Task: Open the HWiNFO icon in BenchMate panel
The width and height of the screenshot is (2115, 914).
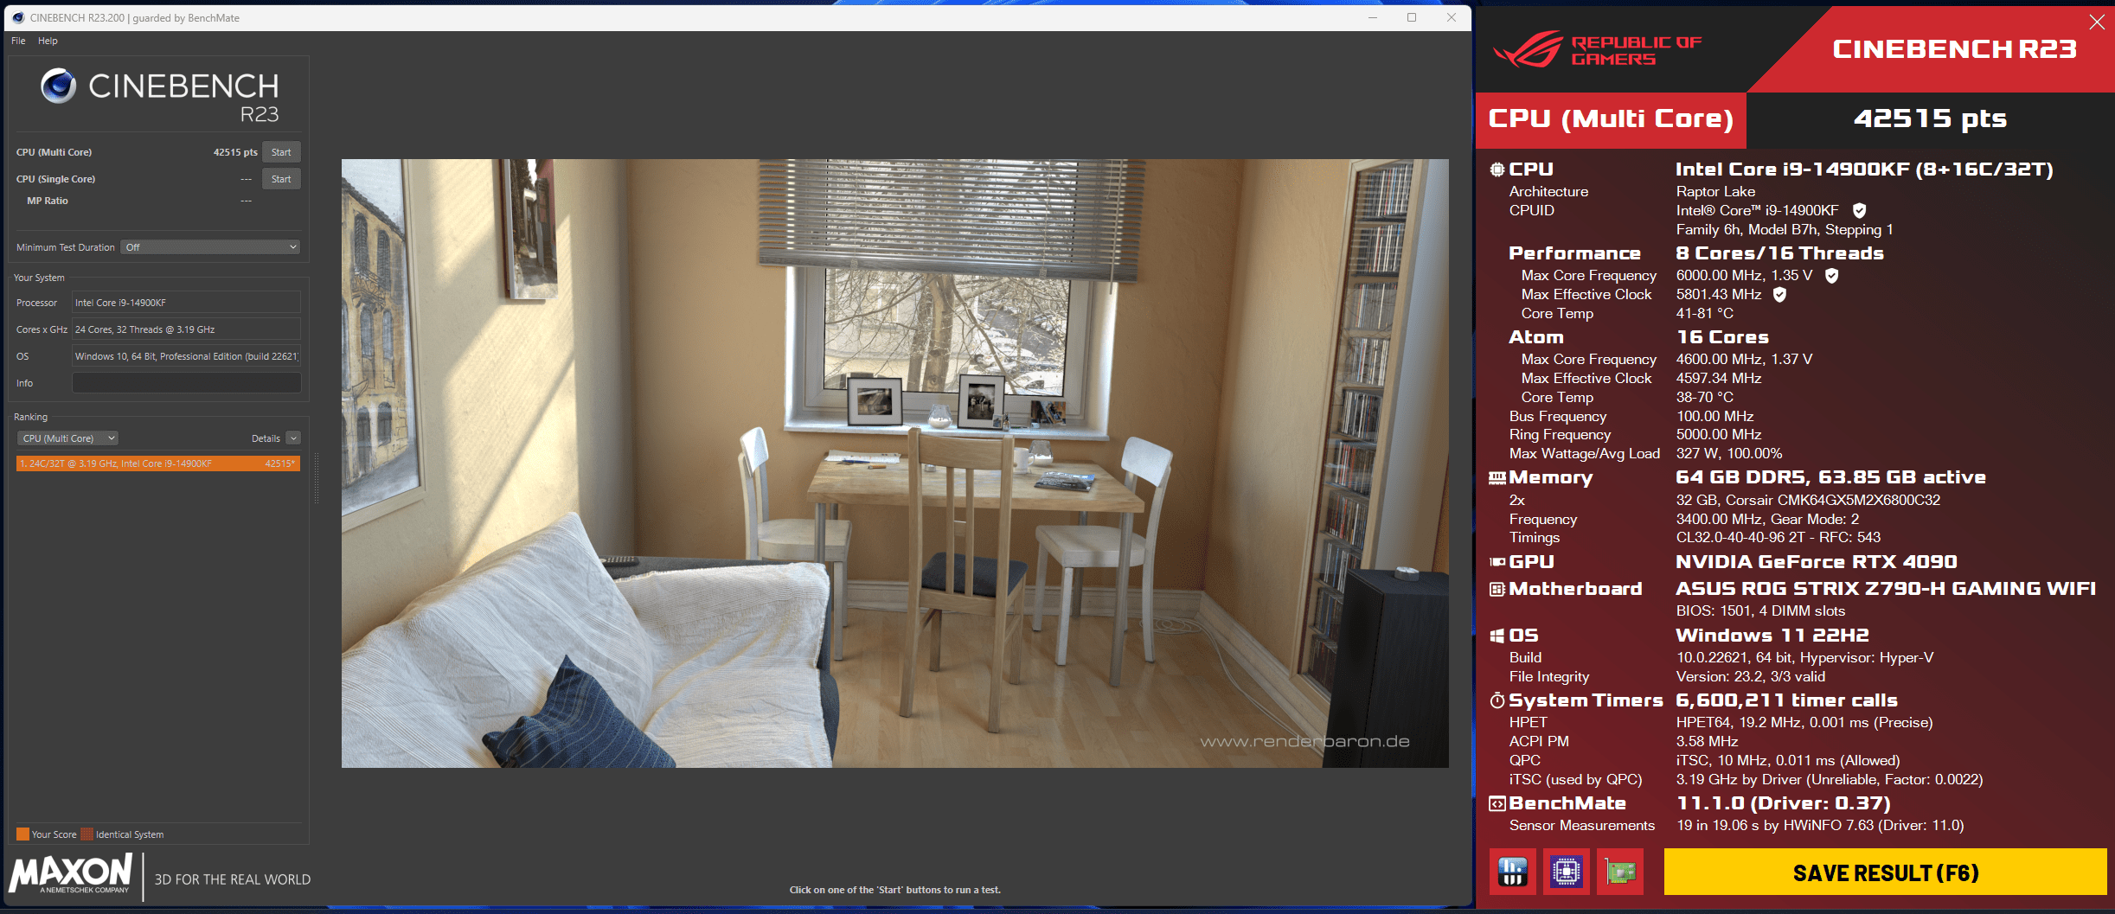Action: (x=1512, y=872)
